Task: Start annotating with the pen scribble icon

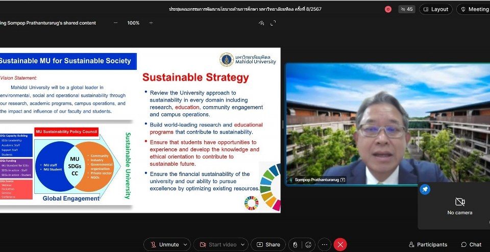Action: [261, 23]
